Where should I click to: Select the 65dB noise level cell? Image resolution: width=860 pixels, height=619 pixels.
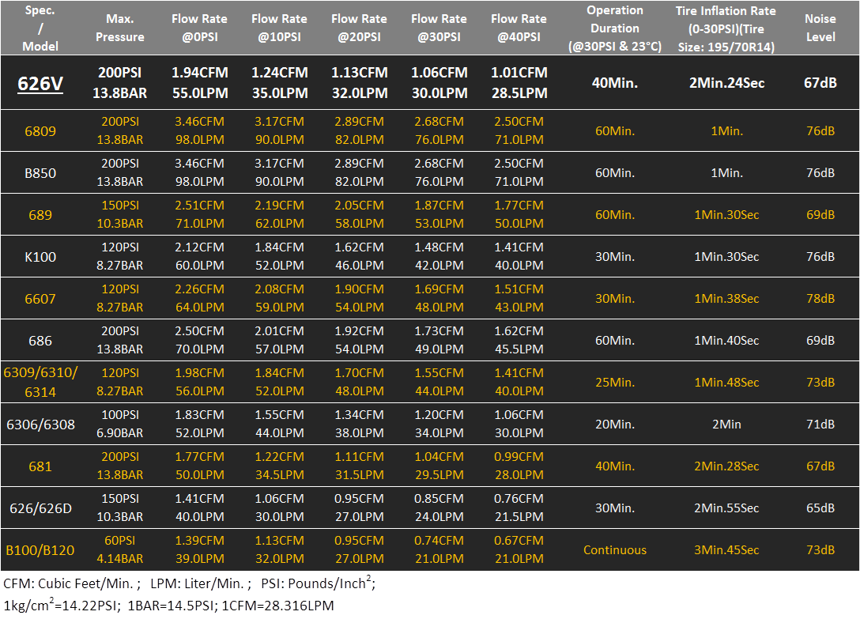(x=820, y=508)
